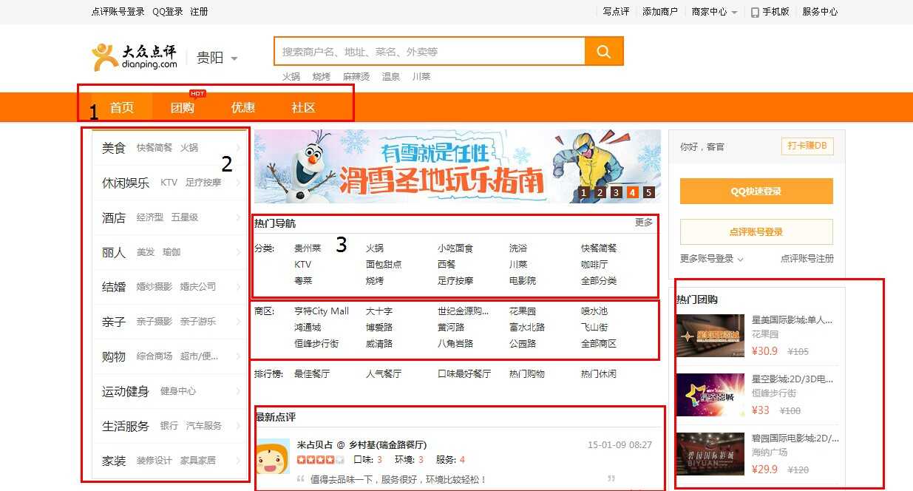Switch to banner slide 3
The image size is (913, 491).
617,193
